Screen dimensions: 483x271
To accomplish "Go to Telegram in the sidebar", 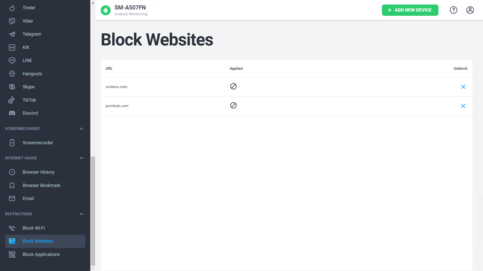I will pos(45,34).
